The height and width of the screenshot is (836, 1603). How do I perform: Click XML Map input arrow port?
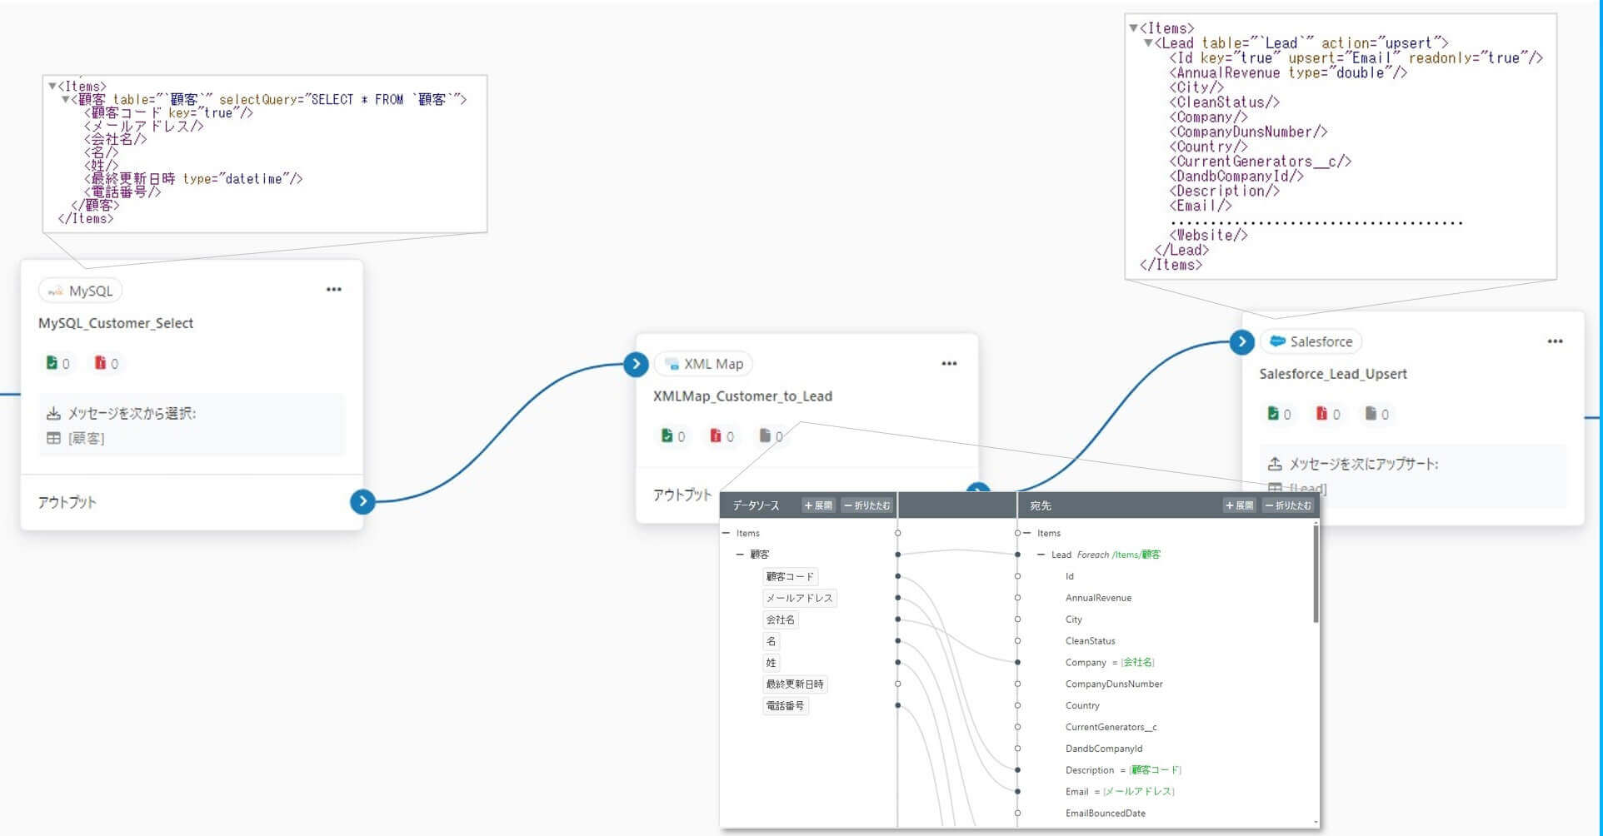pyautogui.click(x=636, y=364)
